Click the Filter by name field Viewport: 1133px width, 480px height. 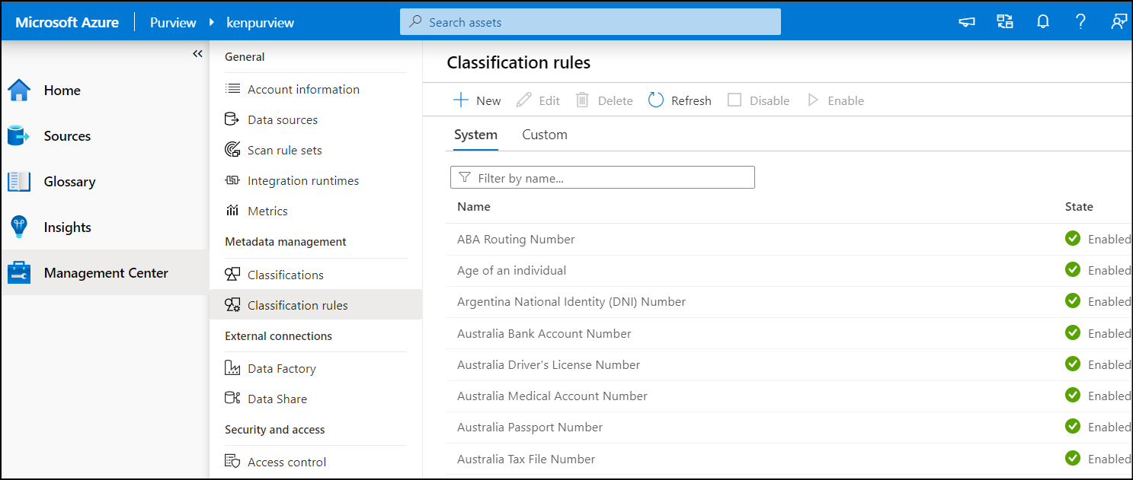point(602,178)
